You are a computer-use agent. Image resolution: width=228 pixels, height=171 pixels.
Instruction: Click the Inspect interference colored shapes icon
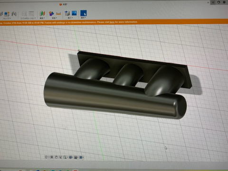(x=51, y=14)
